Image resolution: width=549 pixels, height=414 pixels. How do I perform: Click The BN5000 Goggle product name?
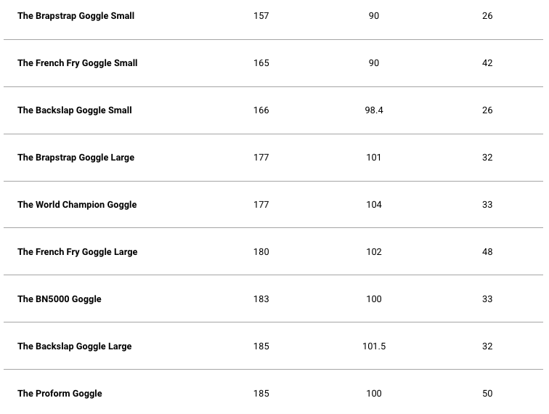59,299
